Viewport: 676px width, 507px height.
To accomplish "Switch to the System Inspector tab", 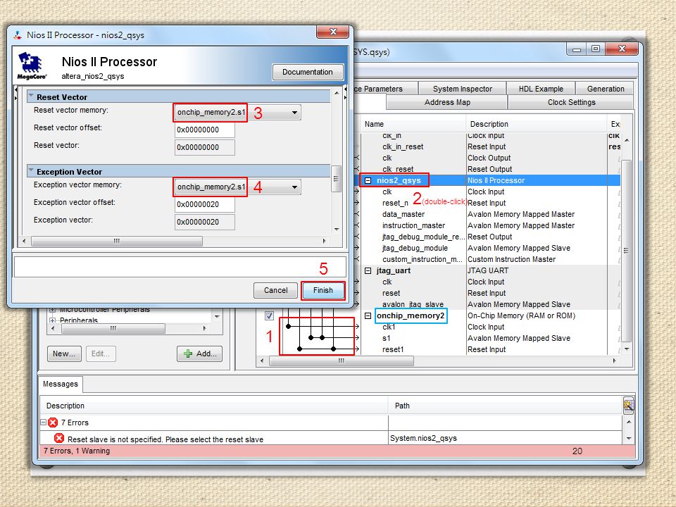I will click(x=462, y=89).
